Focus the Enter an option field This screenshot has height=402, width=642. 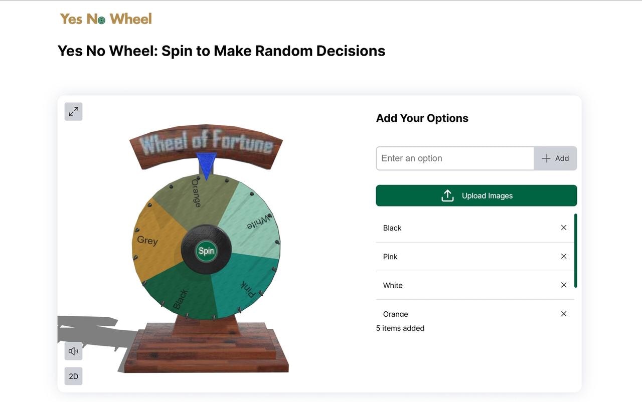tap(455, 158)
